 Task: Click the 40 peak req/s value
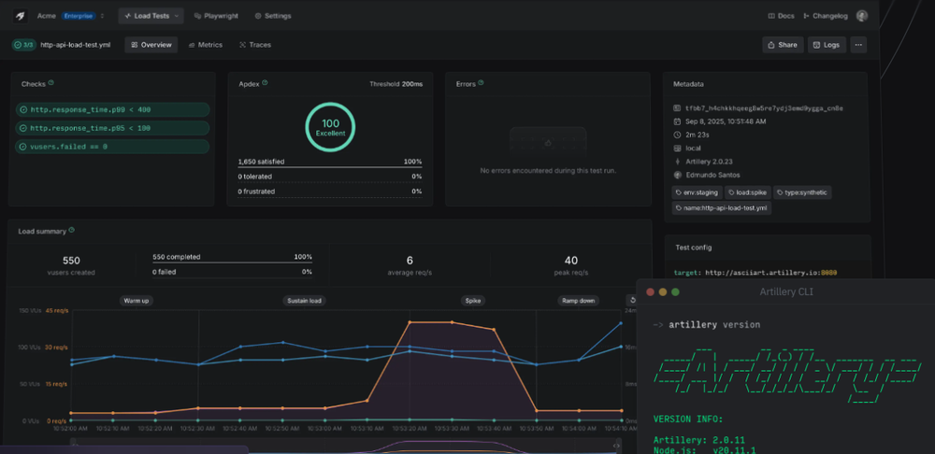click(x=570, y=261)
